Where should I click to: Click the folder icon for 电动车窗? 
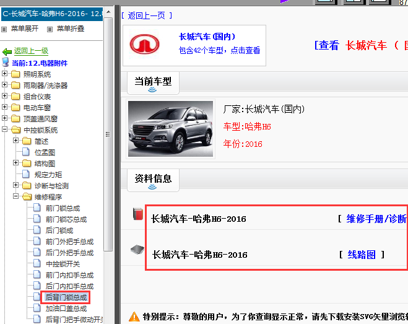15,107
